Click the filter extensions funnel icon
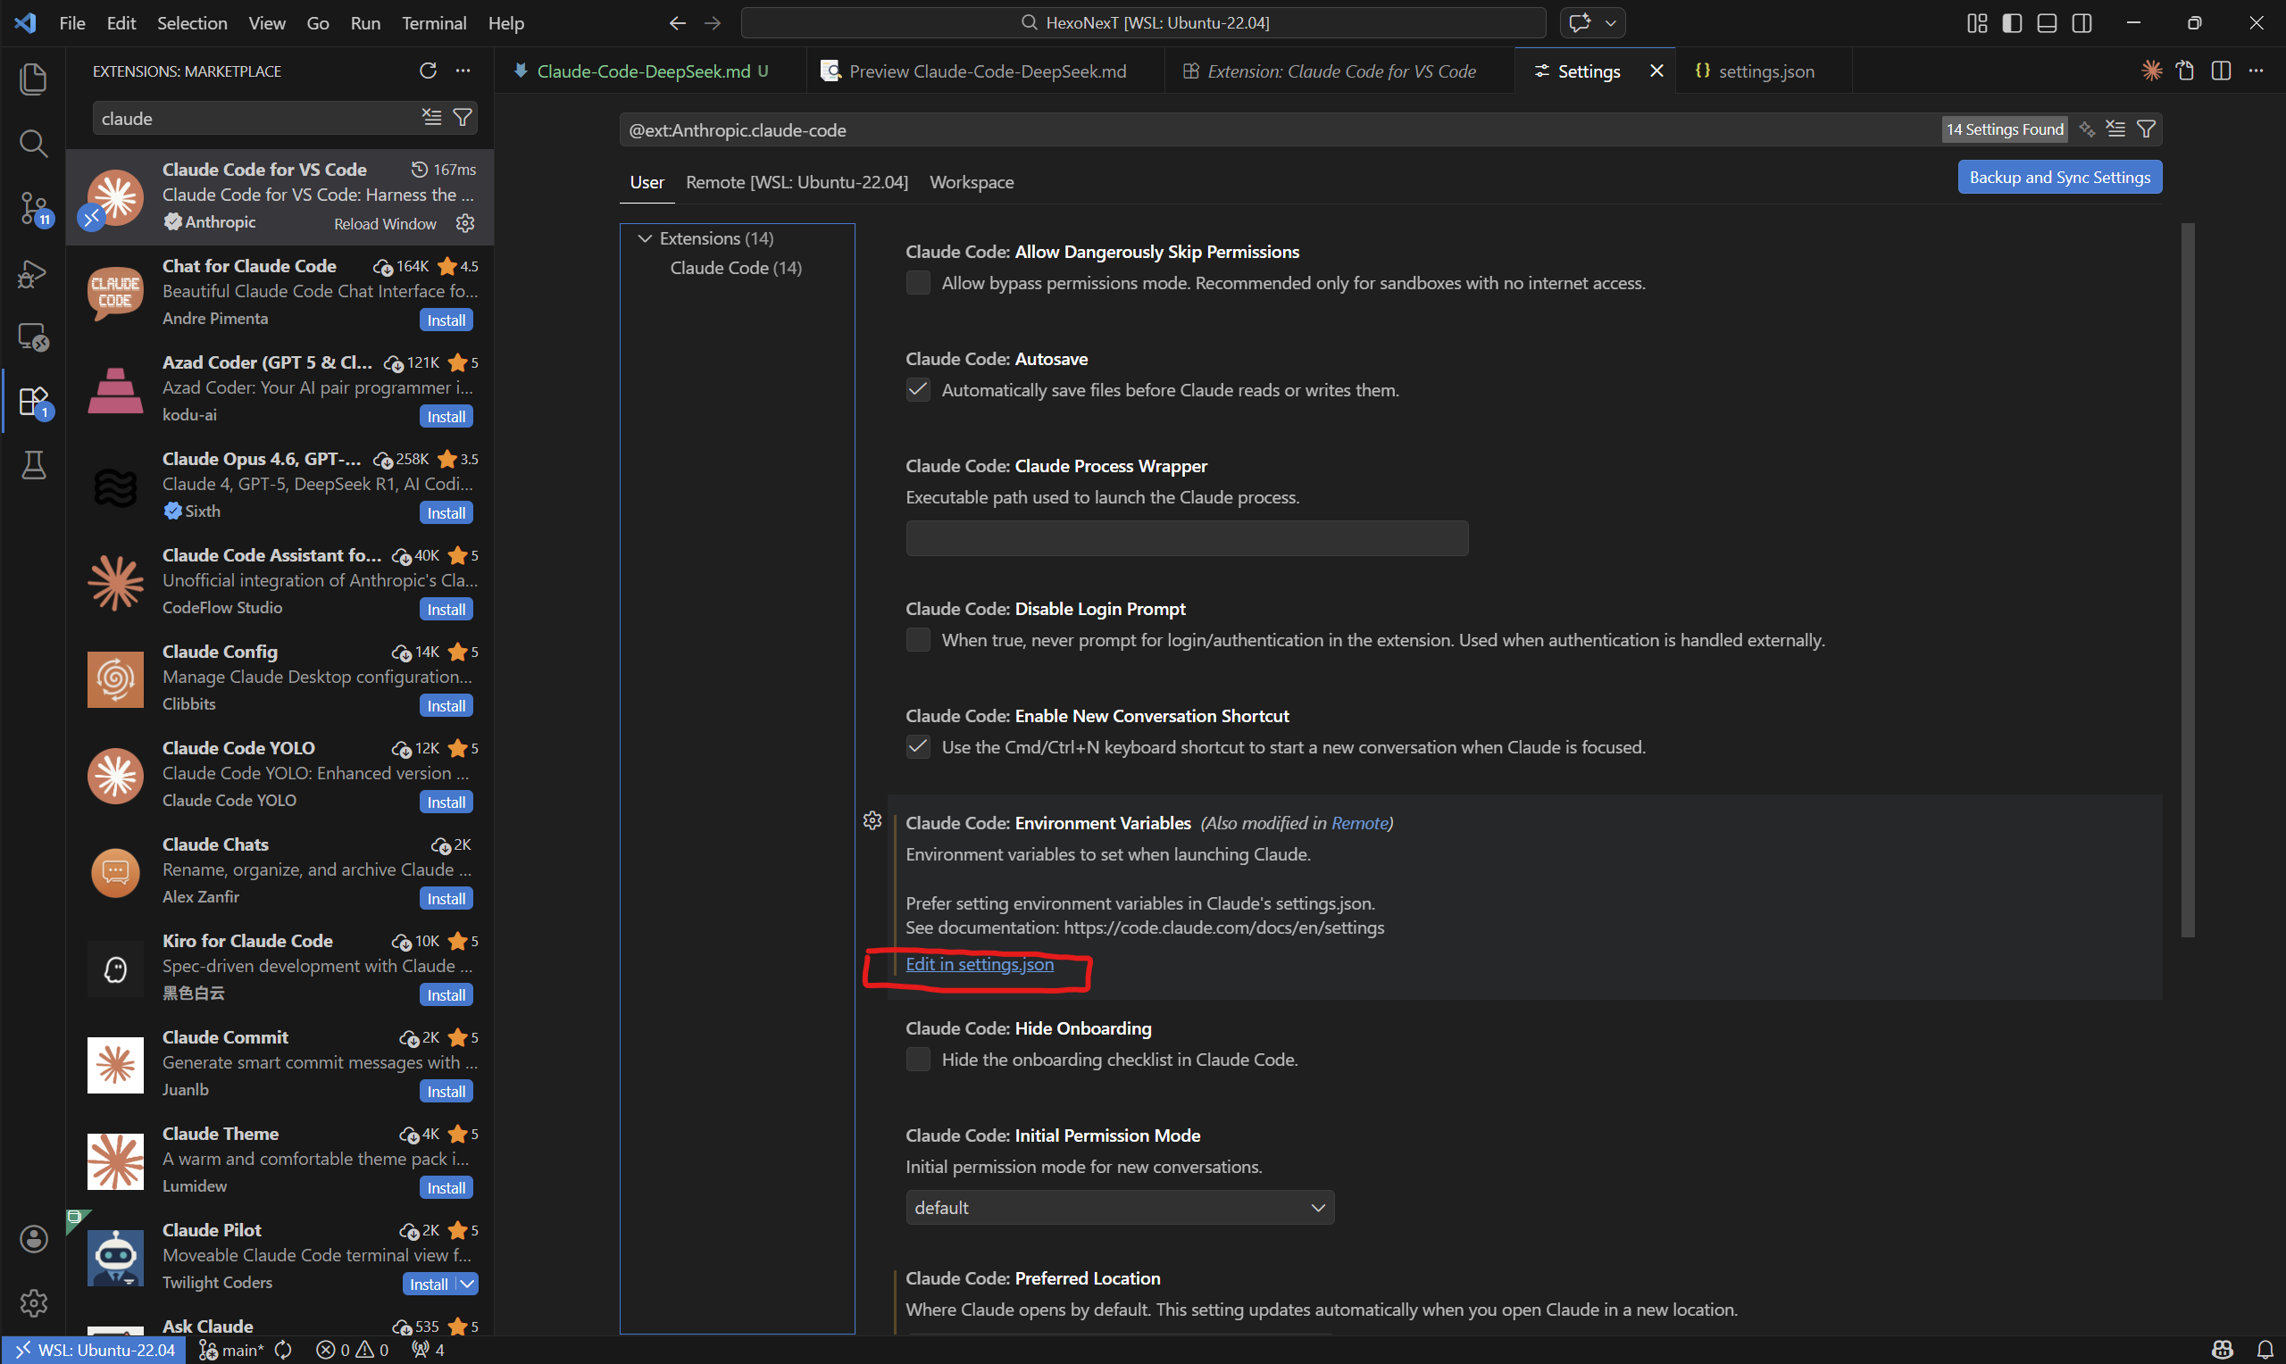Screen dimensions: 2286x1364 tap(463, 118)
